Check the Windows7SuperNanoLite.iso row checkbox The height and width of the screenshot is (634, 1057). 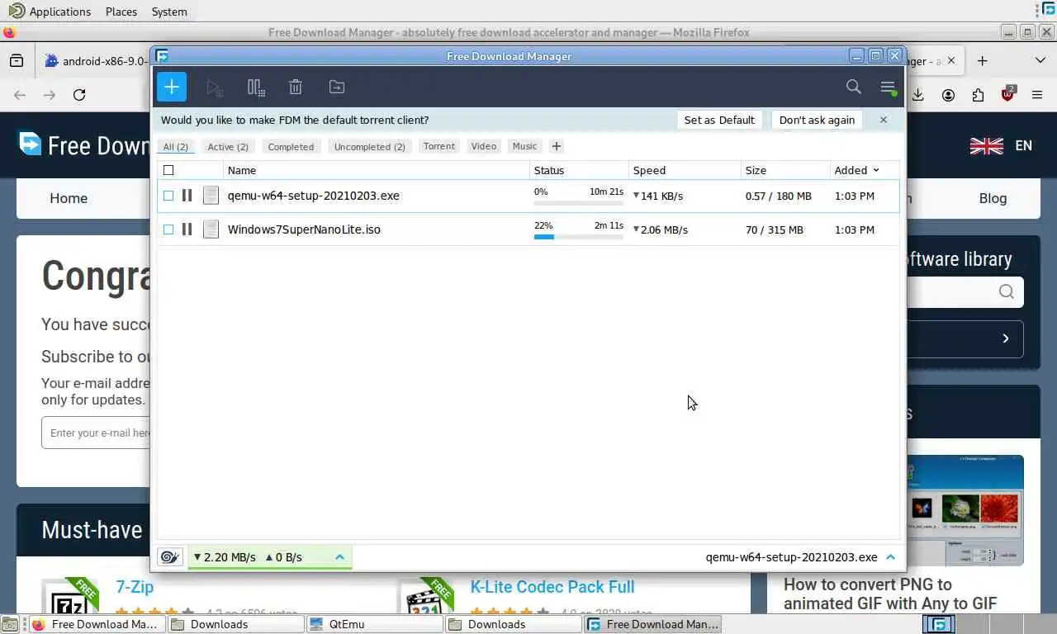pos(168,229)
